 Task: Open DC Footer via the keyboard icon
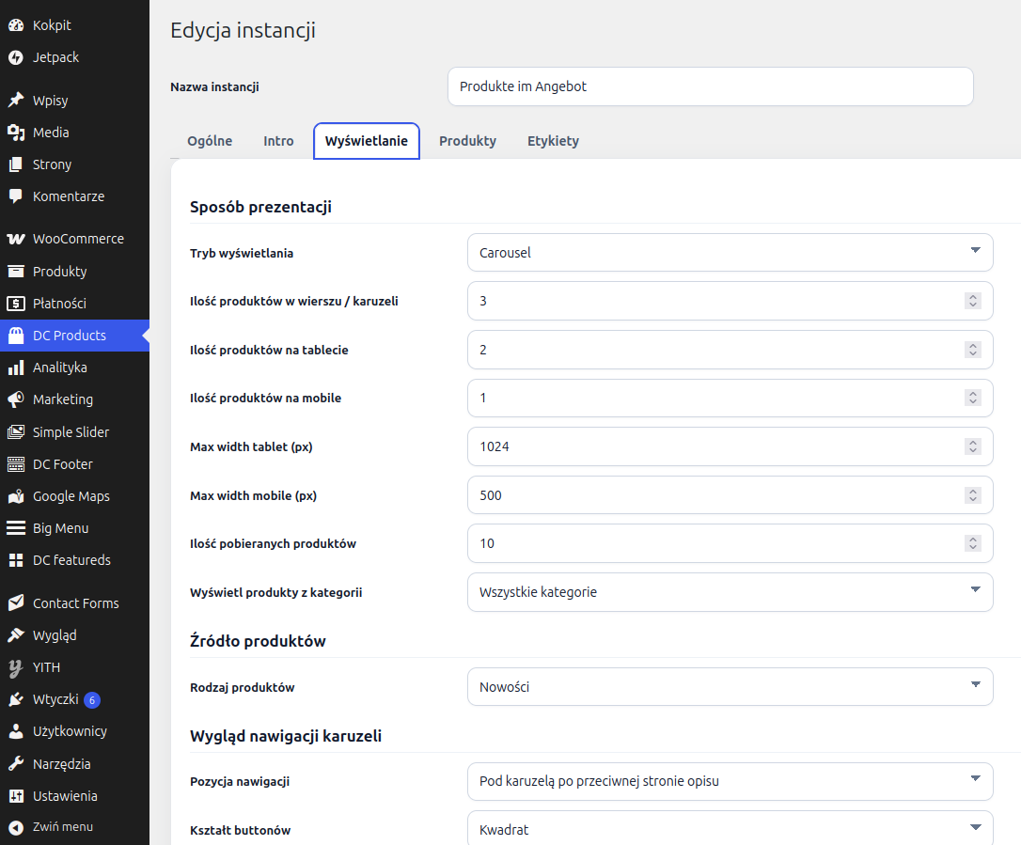(x=16, y=463)
